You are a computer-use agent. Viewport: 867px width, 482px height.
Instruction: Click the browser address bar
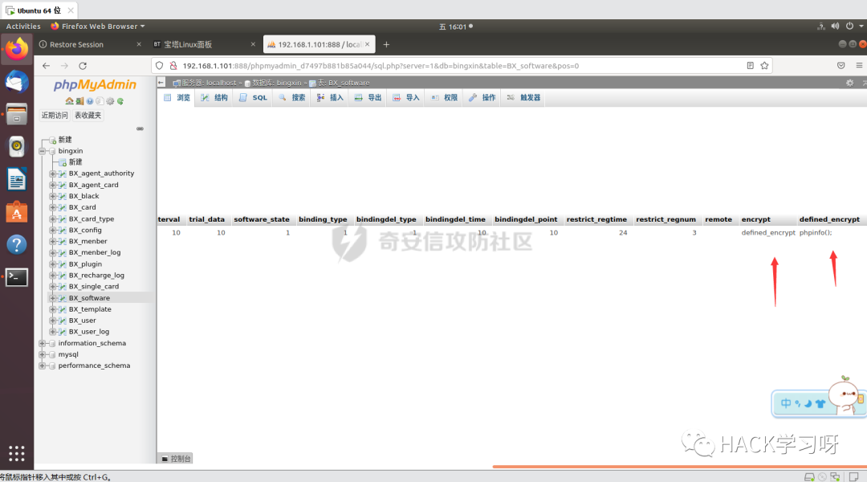(450, 66)
